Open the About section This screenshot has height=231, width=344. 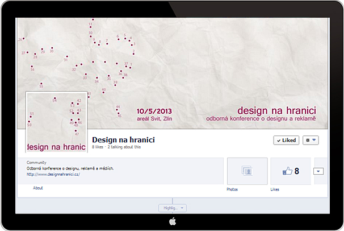(37, 188)
